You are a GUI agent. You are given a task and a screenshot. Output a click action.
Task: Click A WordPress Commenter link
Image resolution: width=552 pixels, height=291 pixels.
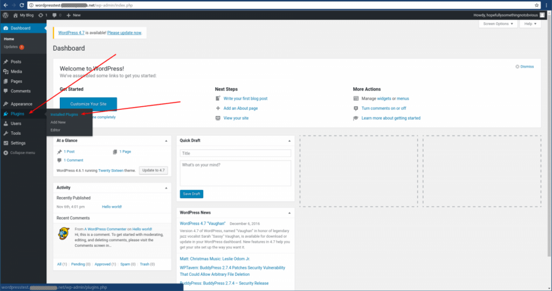(105, 229)
